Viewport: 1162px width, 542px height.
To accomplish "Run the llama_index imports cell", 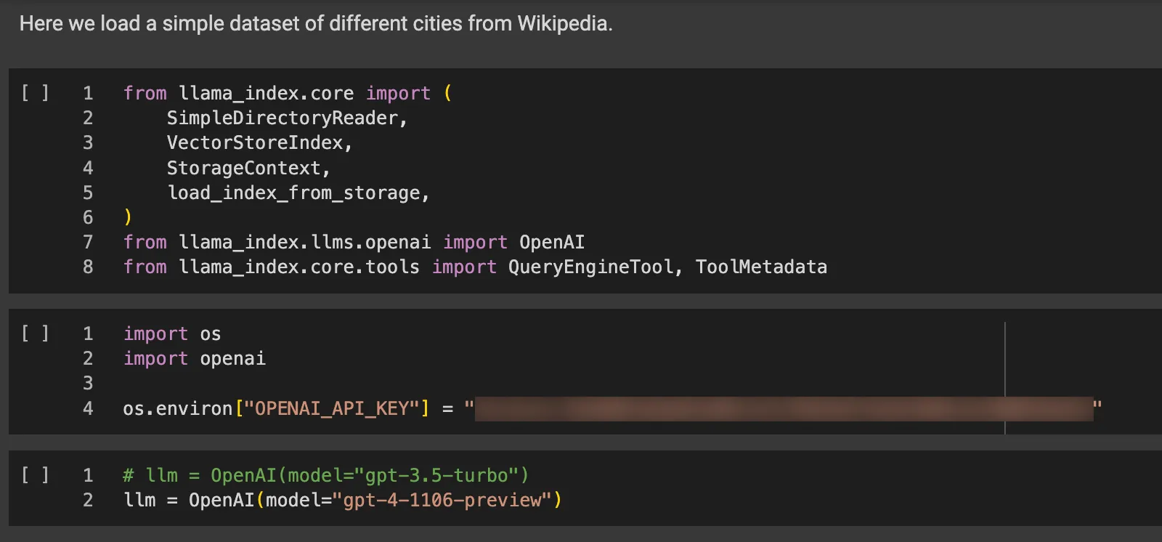I will click(x=35, y=93).
